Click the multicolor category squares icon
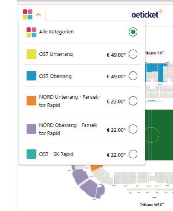 27,14
